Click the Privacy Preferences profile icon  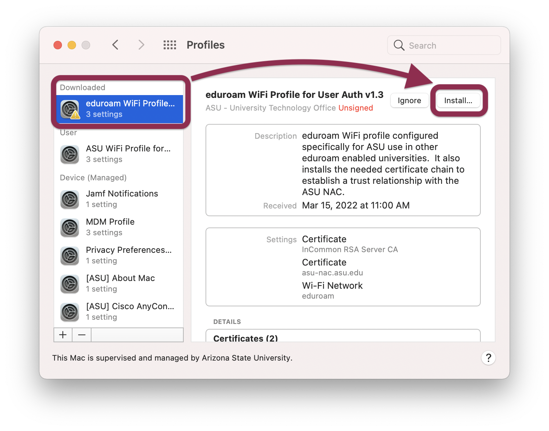70,256
